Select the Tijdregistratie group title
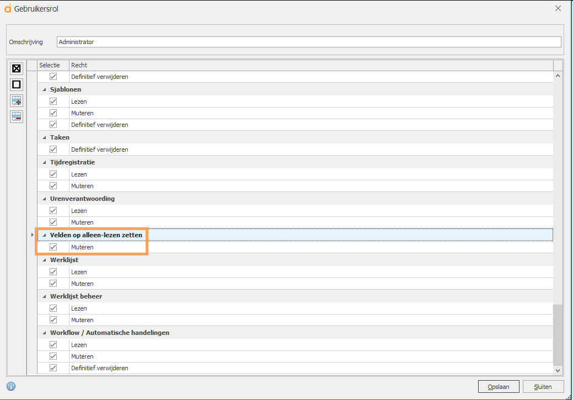Viewport: 573px width, 400px height. click(x=72, y=162)
